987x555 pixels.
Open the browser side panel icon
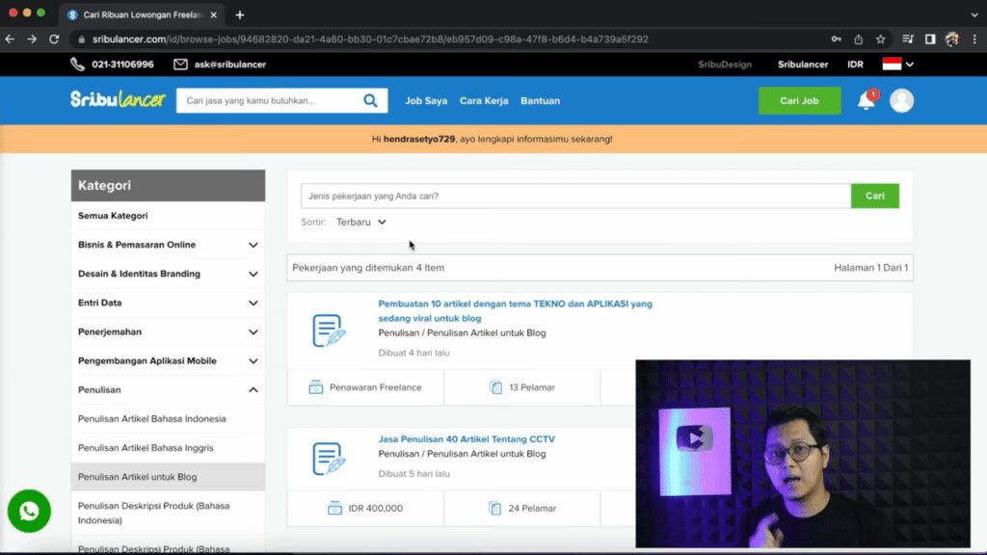click(x=930, y=39)
